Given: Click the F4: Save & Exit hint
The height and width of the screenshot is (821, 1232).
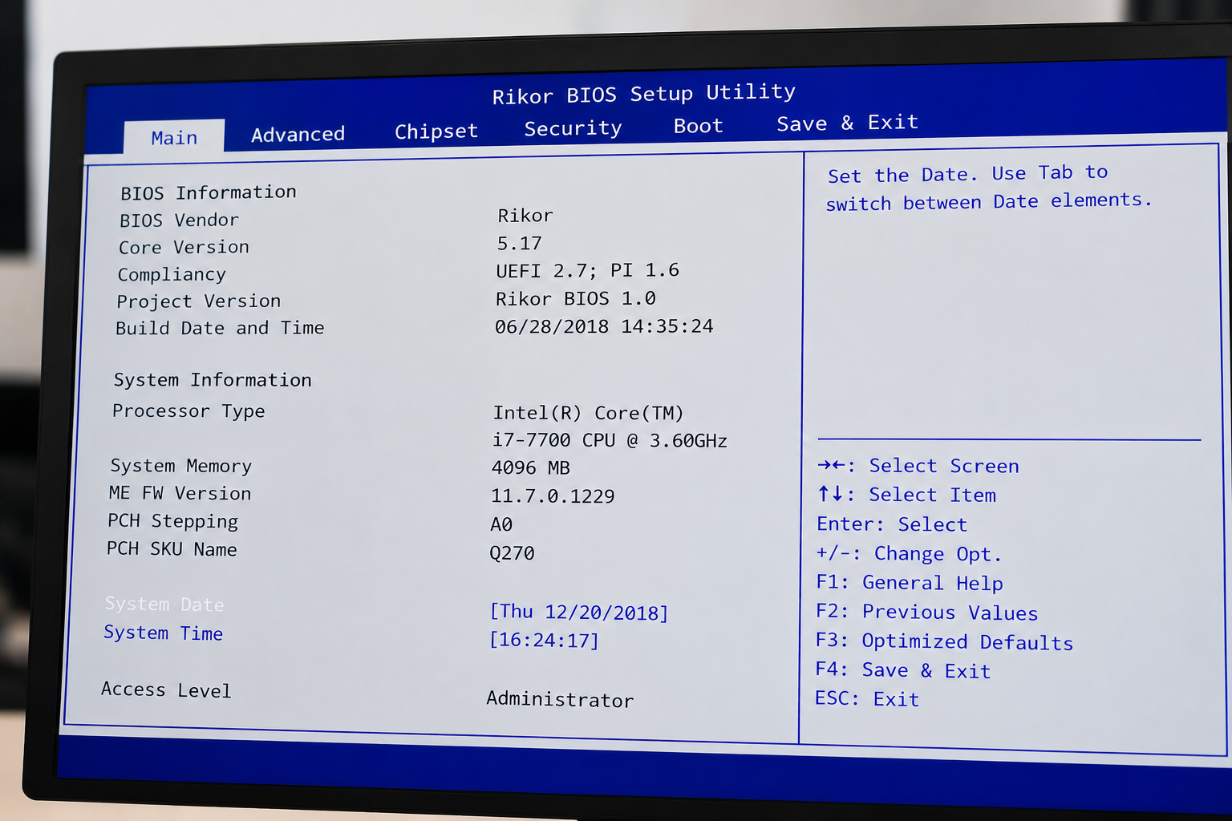Looking at the screenshot, I should 902,670.
